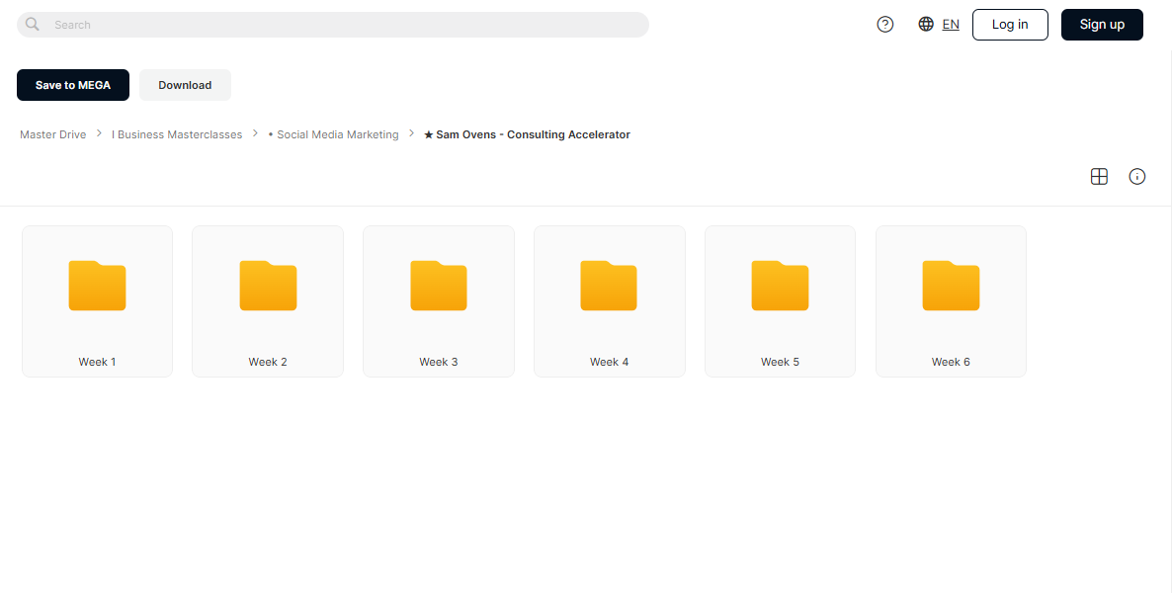Select the Week 3 label

[439, 362]
